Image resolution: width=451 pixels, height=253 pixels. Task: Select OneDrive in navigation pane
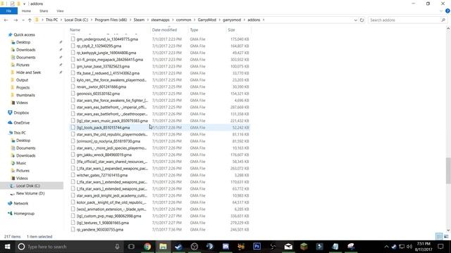coord(22,123)
